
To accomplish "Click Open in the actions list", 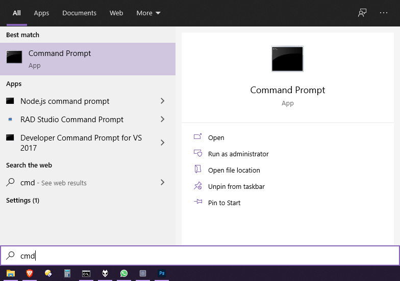I will click(x=216, y=137).
